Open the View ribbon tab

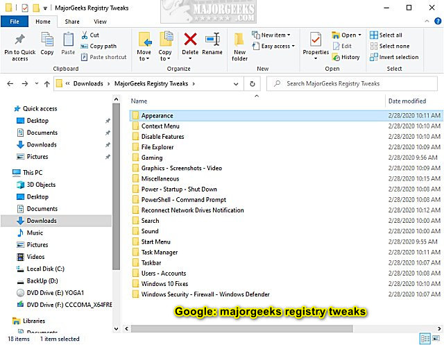tap(101, 22)
